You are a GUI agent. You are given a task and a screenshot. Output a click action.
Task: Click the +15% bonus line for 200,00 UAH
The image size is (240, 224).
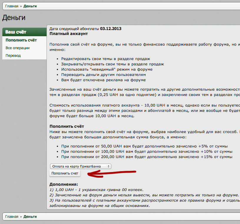coord(147,157)
